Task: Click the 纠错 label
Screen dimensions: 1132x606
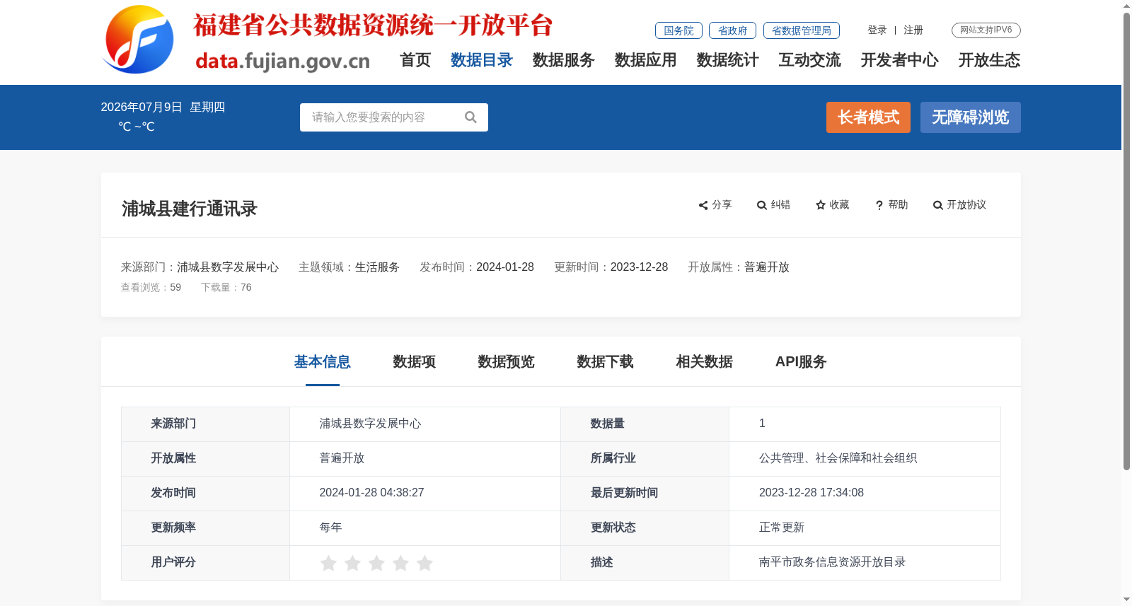Action: click(x=780, y=205)
